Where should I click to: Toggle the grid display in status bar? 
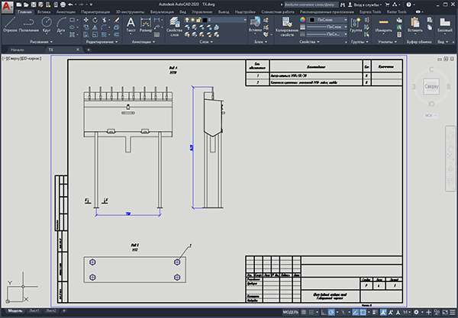pyautogui.click(x=304, y=312)
